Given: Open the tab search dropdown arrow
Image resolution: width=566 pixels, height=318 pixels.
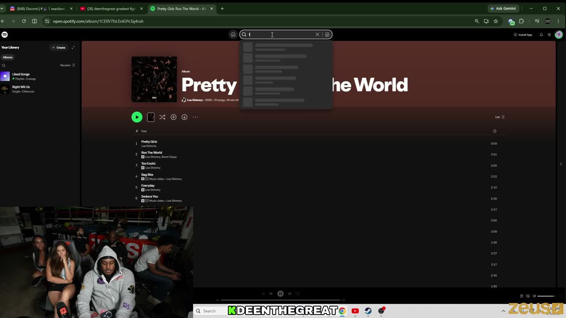Looking at the screenshot, I should tap(2, 8).
